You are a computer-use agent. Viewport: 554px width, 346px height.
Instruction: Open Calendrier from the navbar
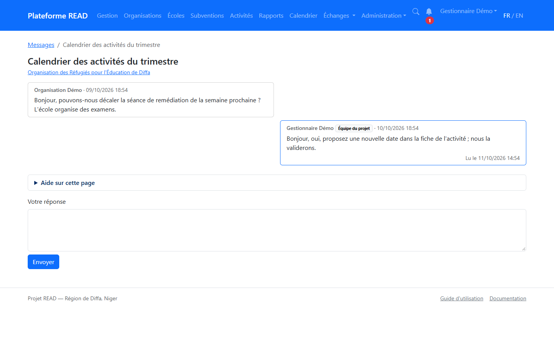tap(304, 16)
